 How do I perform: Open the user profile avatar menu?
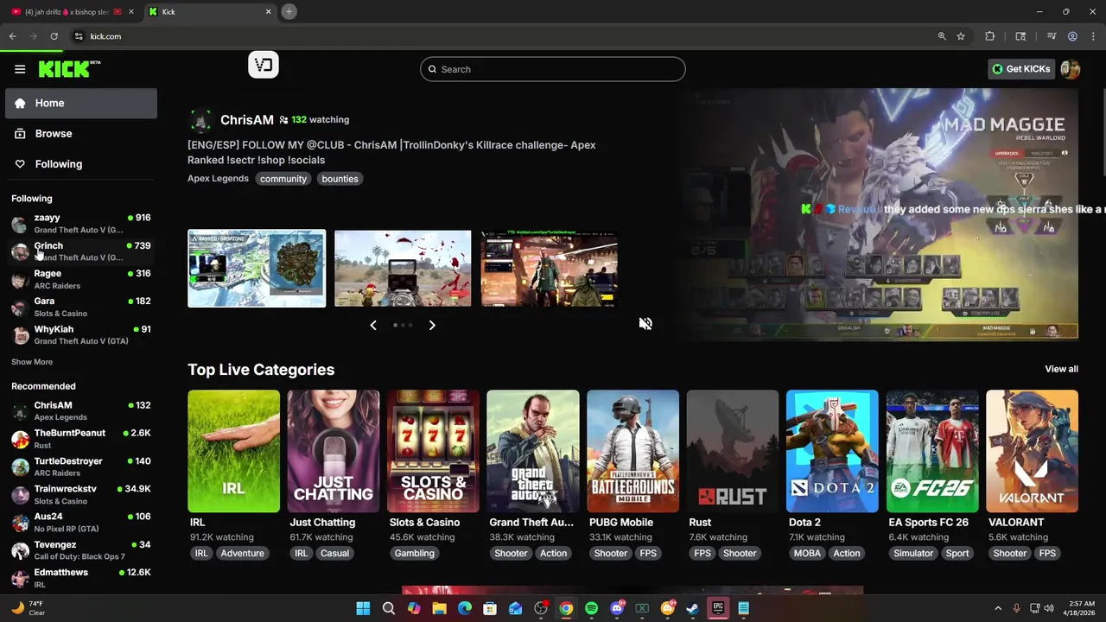1071,69
